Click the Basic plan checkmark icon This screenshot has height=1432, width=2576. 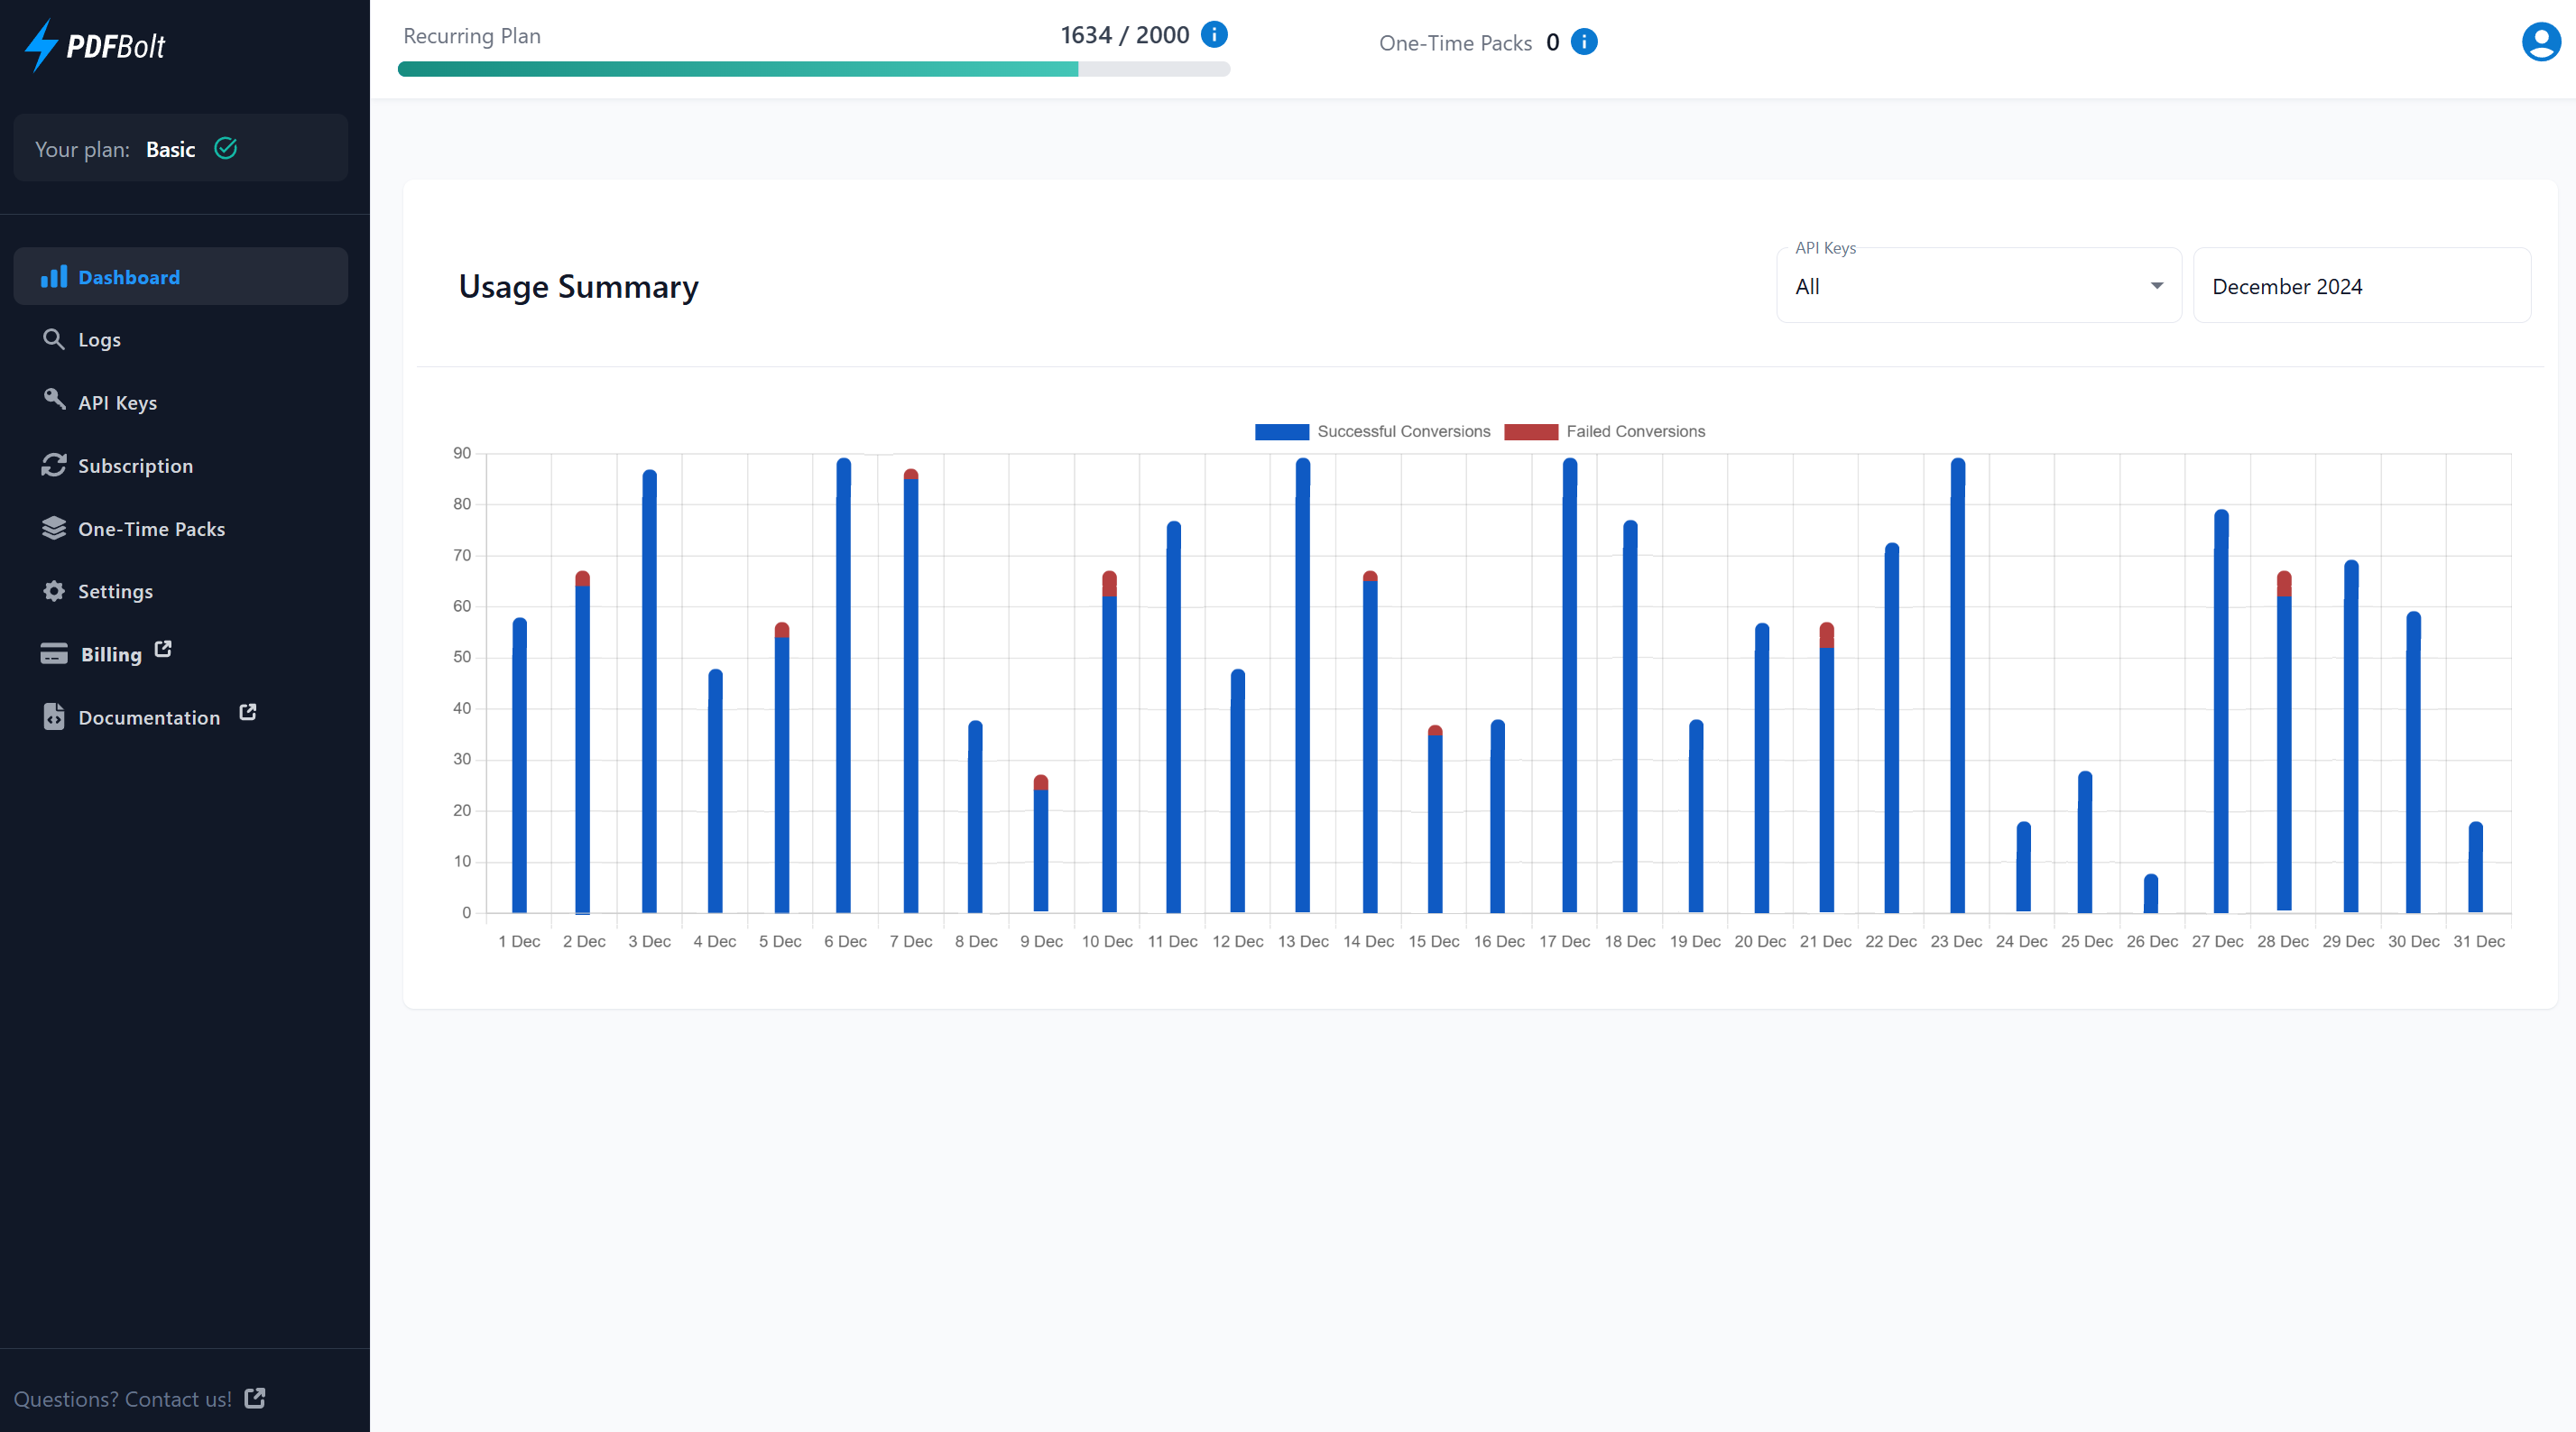(x=226, y=148)
